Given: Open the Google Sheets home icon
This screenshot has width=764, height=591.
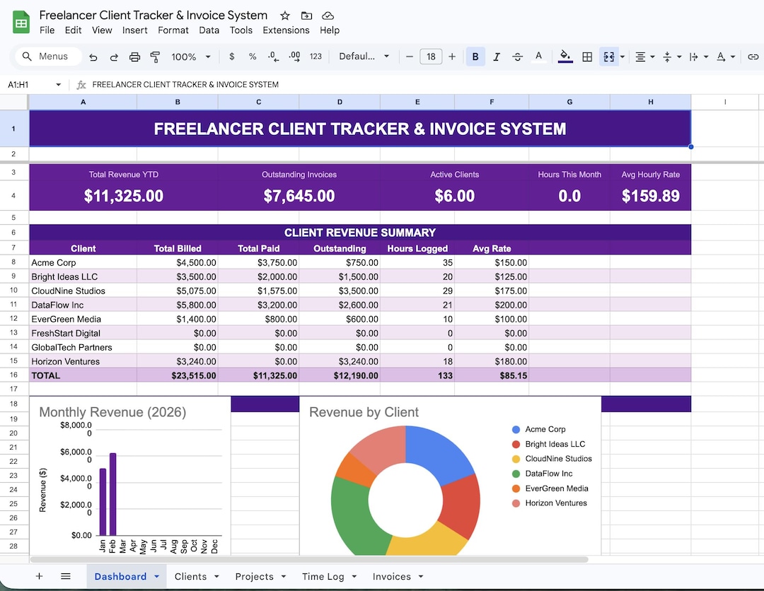Looking at the screenshot, I should coord(21,23).
